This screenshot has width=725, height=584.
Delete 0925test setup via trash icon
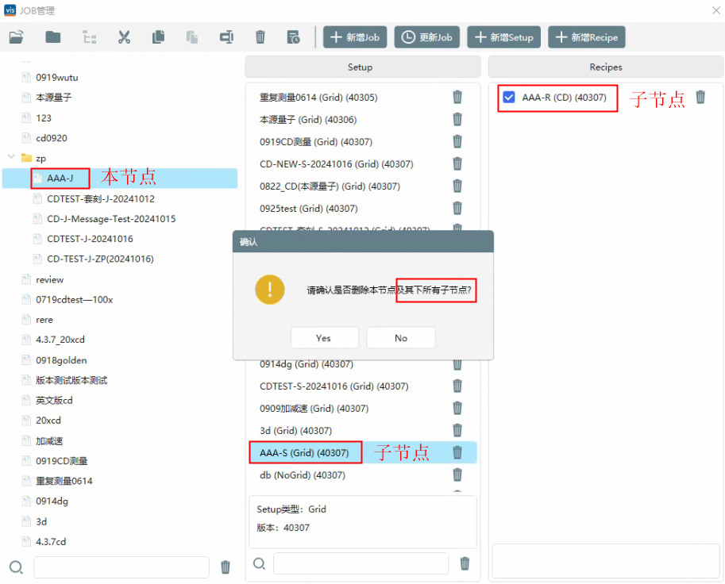point(457,208)
